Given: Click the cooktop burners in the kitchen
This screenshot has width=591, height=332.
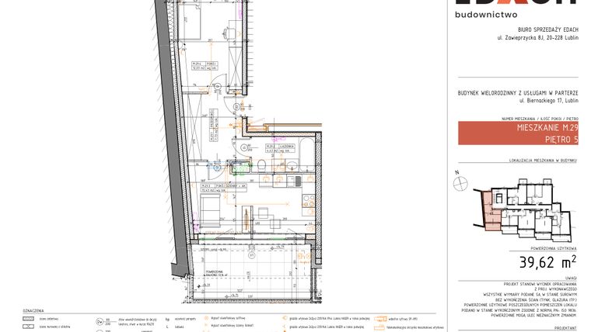Looking at the screenshot, I should (309, 201).
